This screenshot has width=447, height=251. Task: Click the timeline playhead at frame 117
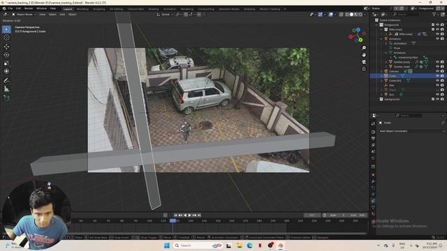(x=173, y=221)
